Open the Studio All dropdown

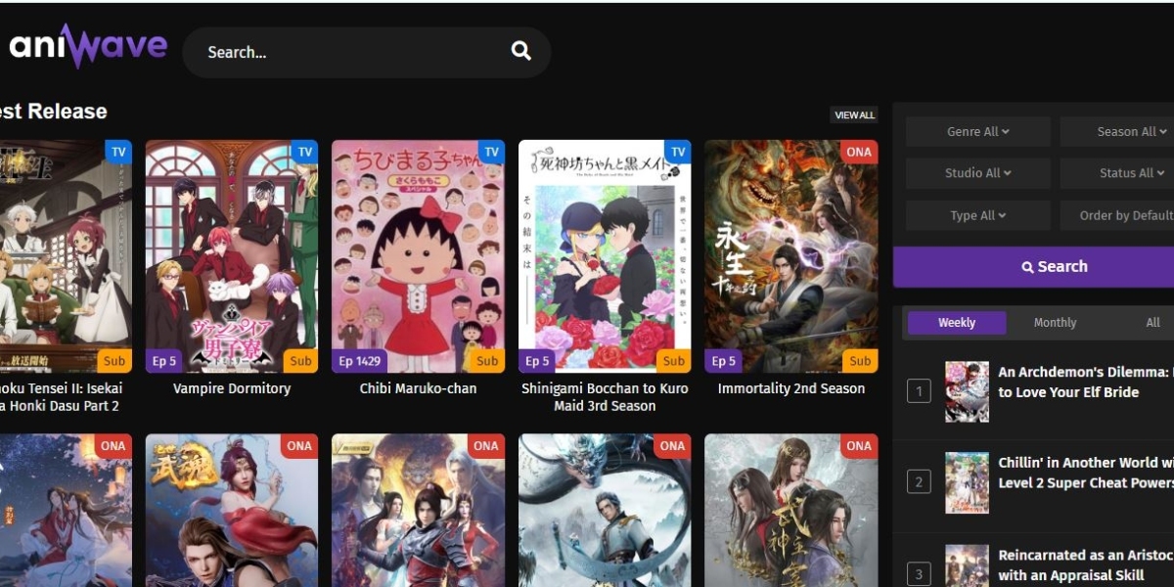point(977,173)
